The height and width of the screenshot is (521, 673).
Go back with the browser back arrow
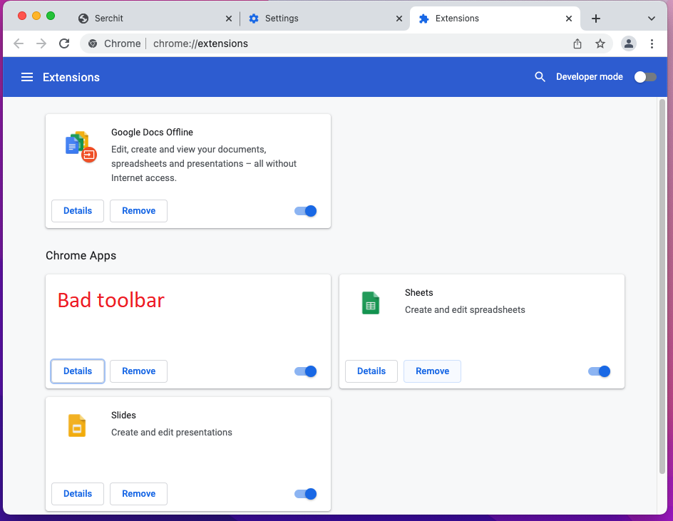(x=19, y=43)
